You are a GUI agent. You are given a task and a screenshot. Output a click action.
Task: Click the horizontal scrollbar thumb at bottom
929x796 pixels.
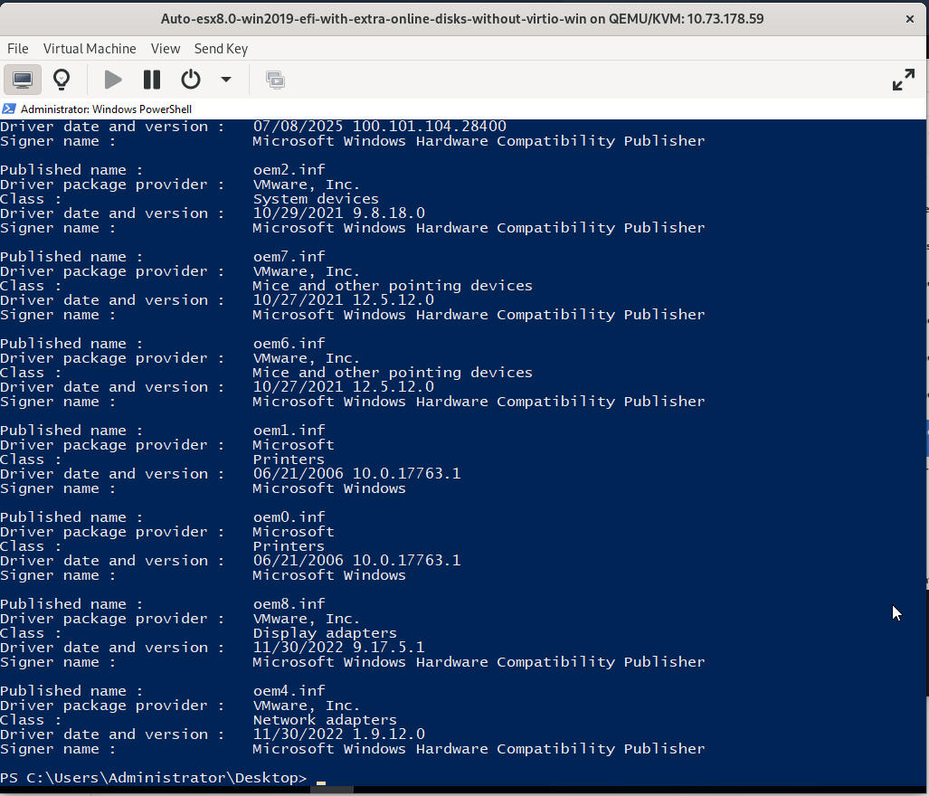click(332, 790)
